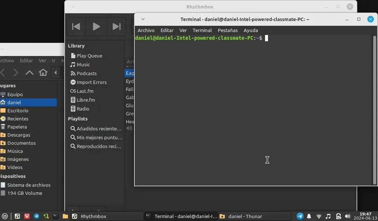Image resolution: width=378 pixels, height=221 pixels.
Task: Start playback with the Rhythmbox play button
Action: click(x=96, y=27)
